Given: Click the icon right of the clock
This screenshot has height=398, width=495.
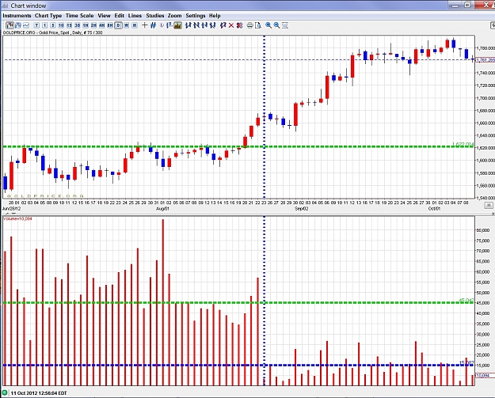Looking at the screenshot, I should pyautogui.click(x=169, y=25).
